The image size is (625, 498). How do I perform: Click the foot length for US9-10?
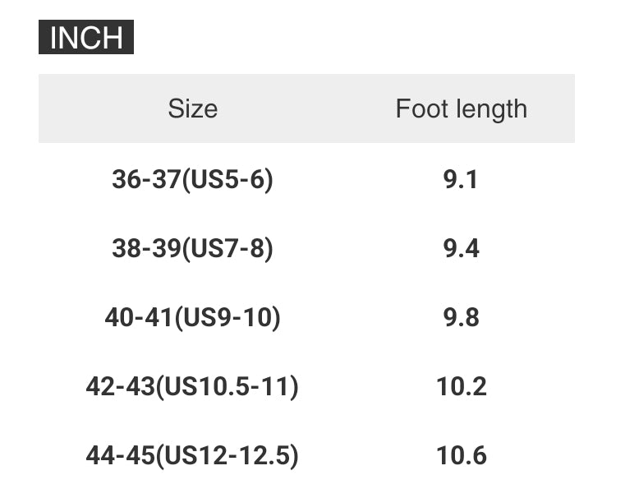(x=461, y=317)
